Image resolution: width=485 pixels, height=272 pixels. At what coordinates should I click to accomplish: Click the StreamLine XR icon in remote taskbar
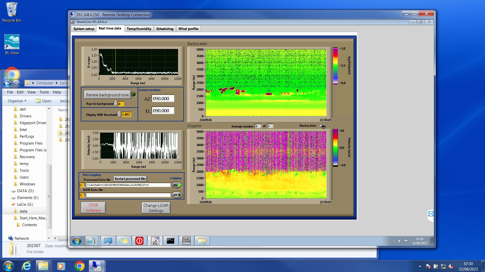coord(155,241)
